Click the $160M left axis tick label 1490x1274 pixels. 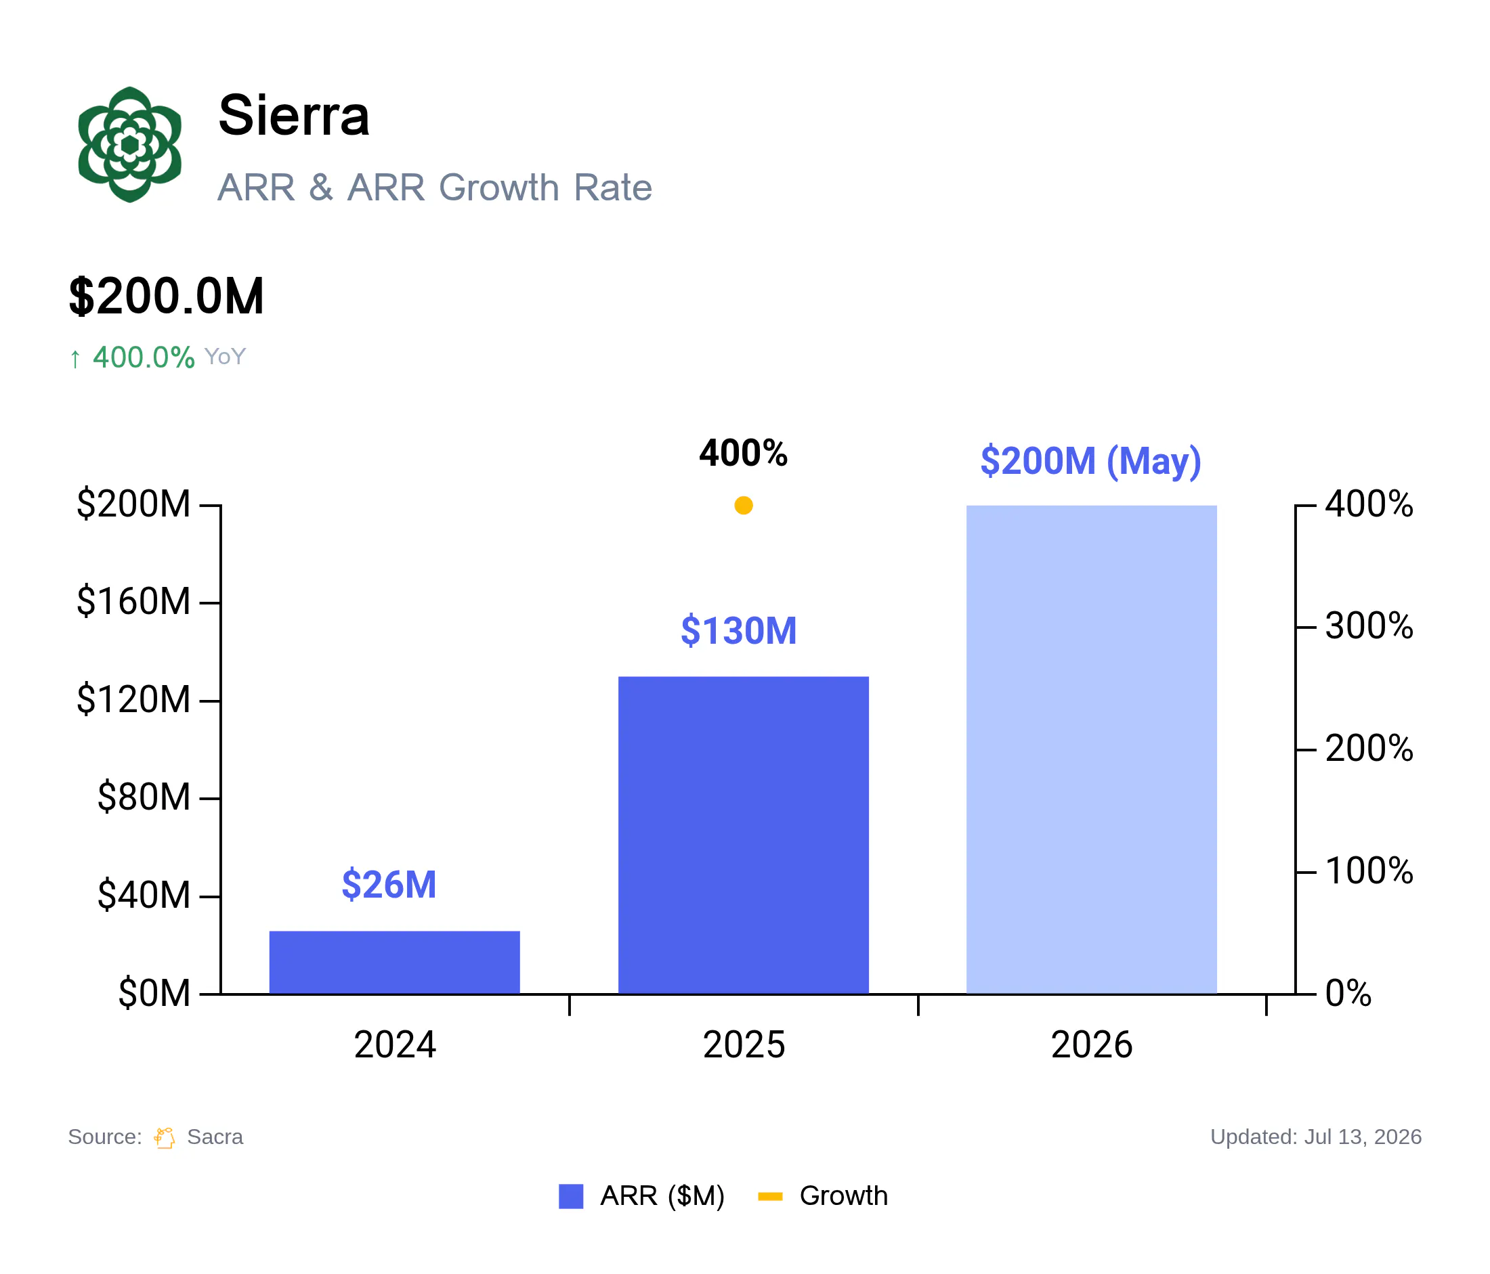pyautogui.click(x=133, y=602)
